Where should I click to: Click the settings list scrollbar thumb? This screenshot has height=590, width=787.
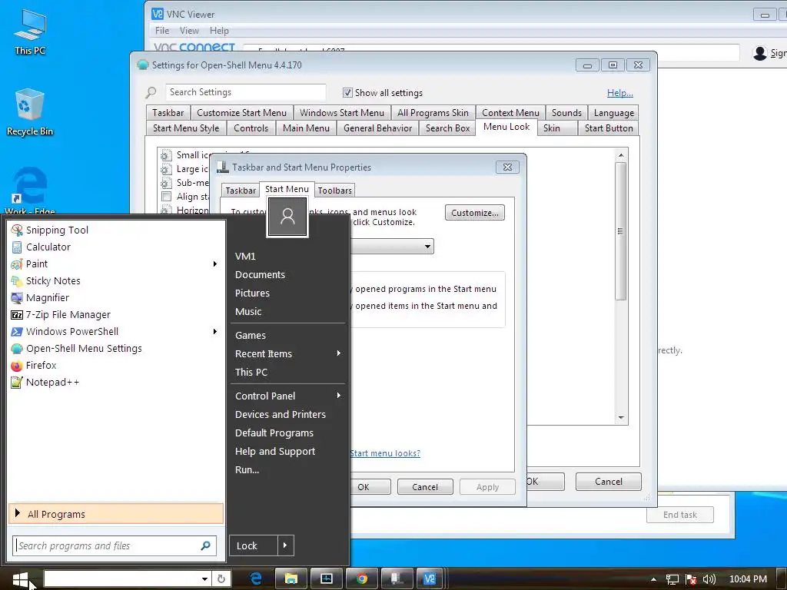(621, 231)
